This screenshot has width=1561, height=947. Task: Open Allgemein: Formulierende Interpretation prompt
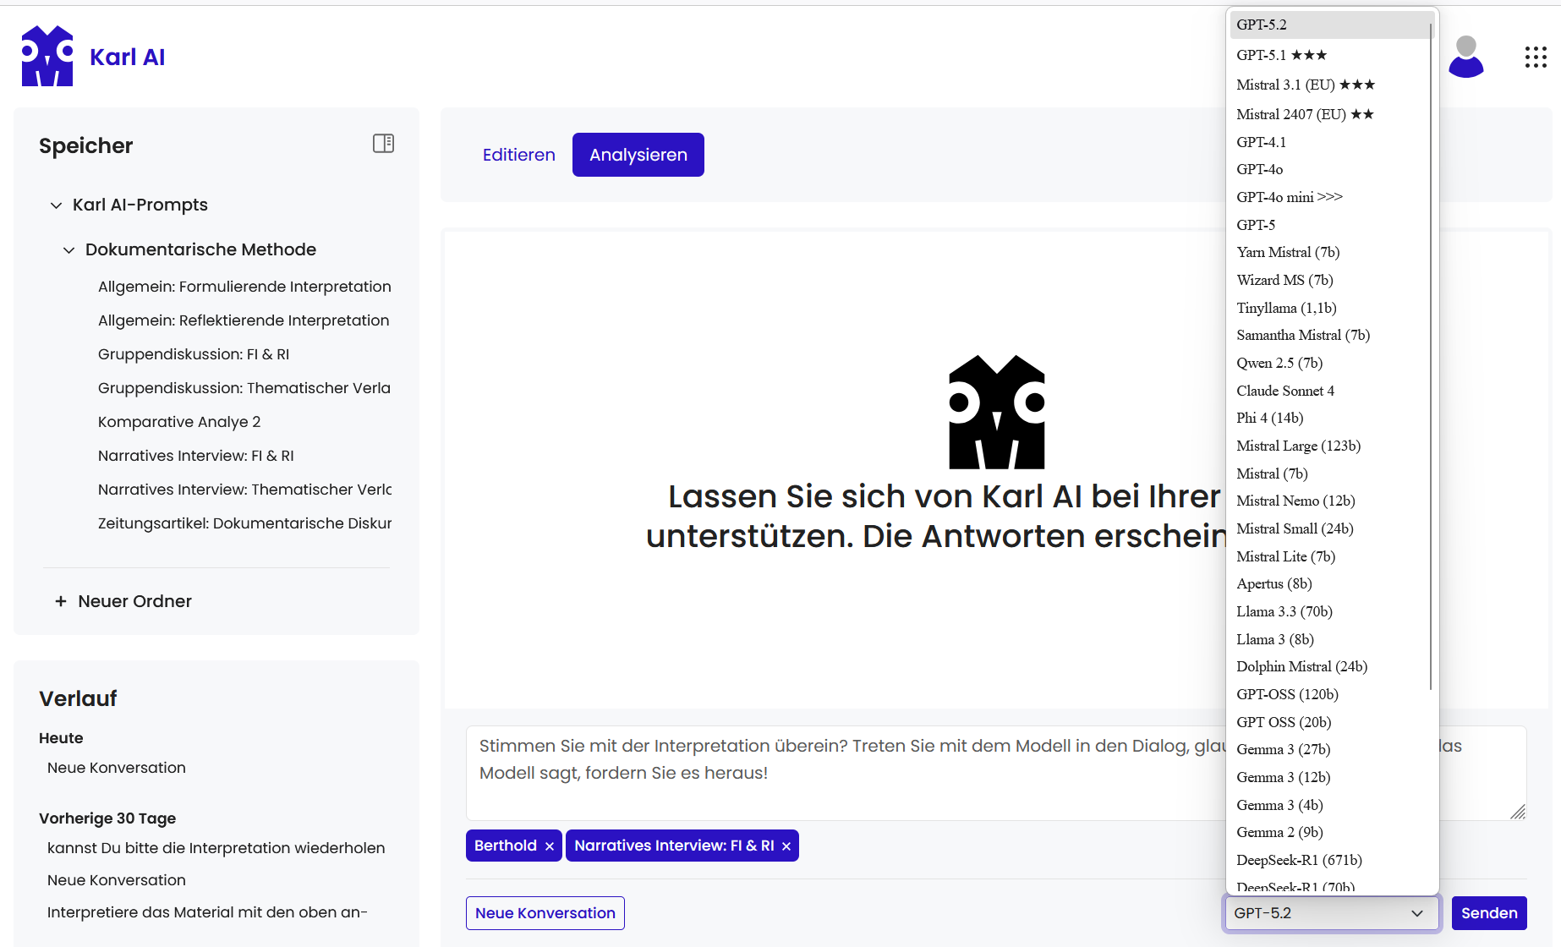point(244,287)
